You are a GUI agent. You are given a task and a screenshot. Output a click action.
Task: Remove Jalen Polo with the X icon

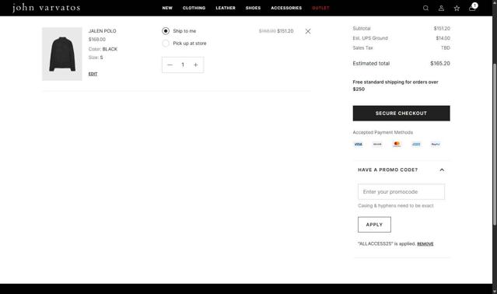[x=308, y=31]
